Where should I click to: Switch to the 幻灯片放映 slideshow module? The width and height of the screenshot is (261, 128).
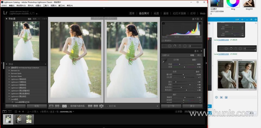click(x=179, y=14)
